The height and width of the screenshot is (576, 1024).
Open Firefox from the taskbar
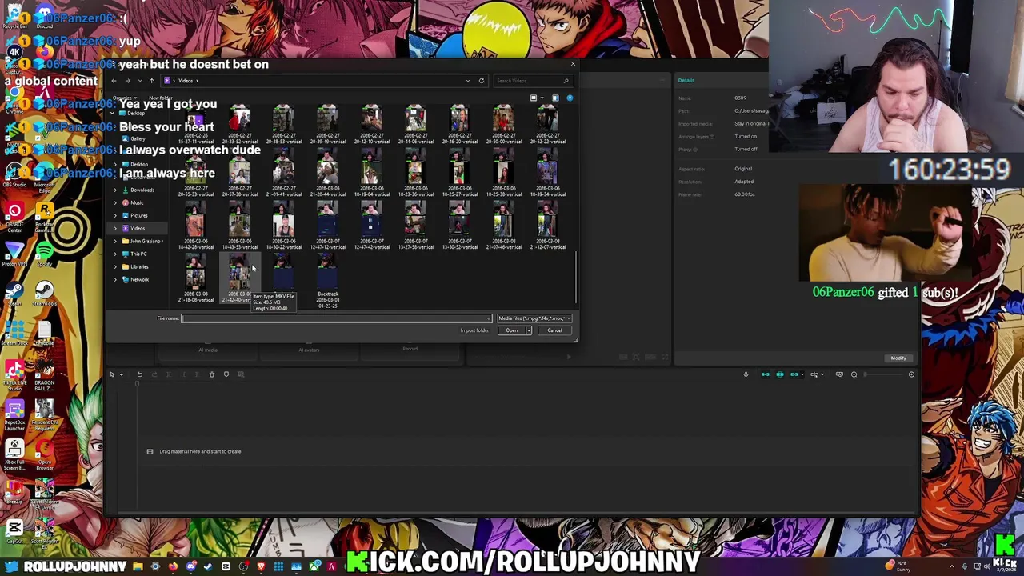(x=173, y=567)
